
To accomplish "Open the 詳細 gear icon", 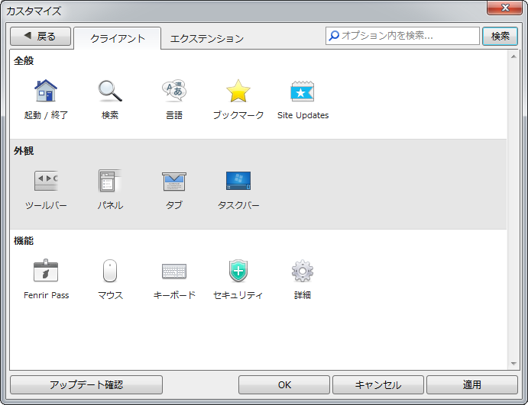I will click(303, 271).
